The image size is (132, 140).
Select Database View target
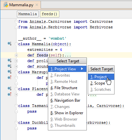pyautogui.click(x=67, y=94)
